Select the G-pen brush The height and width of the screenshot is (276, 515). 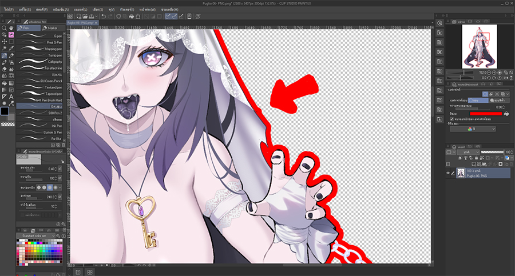point(39,36)
